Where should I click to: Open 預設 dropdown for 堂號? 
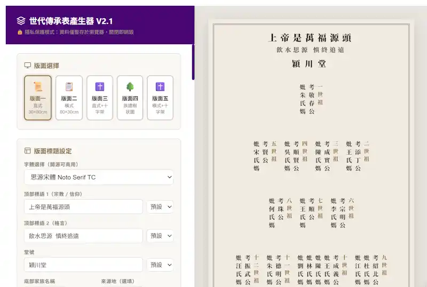pyautogui.click(x=160, y=265)
